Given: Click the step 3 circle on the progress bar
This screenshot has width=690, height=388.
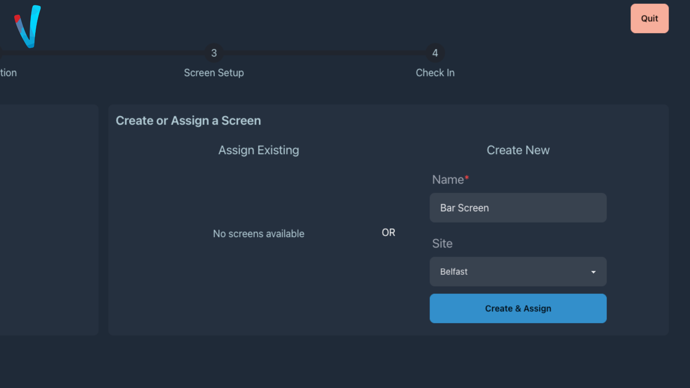Looking at the screenshot, I should [x=214, y=53].
